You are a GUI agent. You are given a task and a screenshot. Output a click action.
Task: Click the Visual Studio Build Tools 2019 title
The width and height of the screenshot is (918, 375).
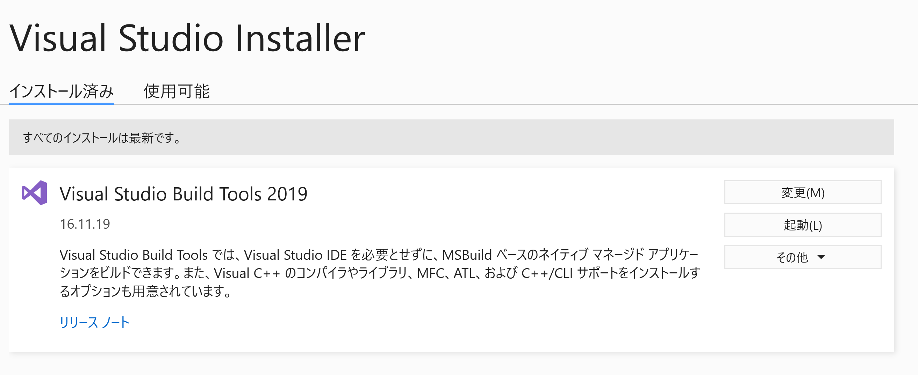pyautogui.click(x=183, y=194)
